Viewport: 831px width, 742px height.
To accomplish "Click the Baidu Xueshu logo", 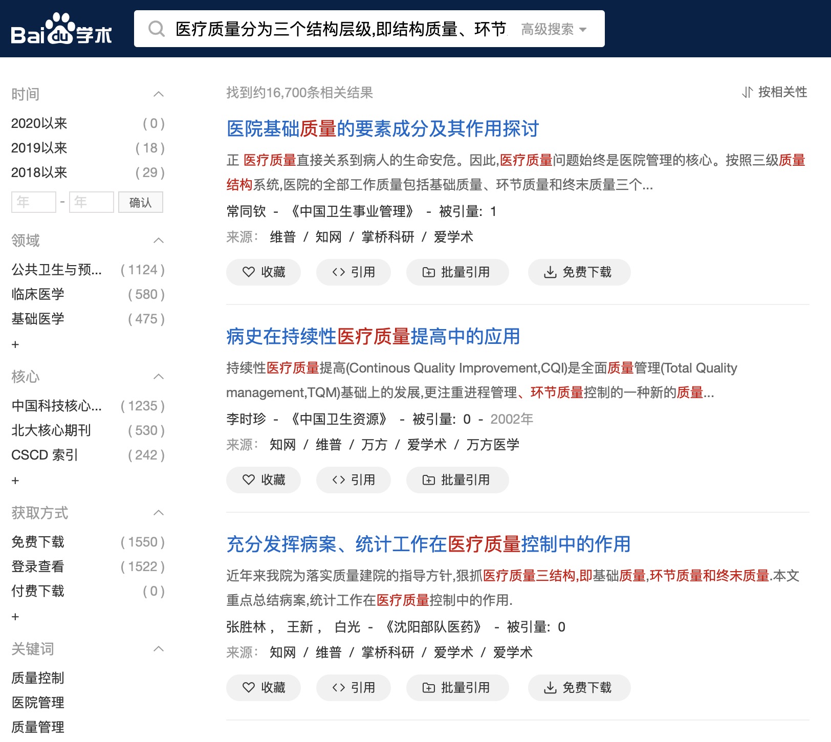I will [x=61, y=29].
